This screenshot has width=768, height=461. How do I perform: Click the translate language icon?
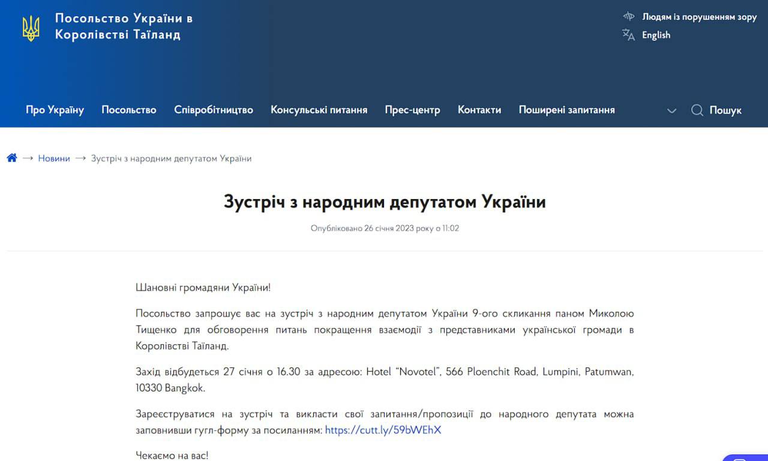(628, 35)
